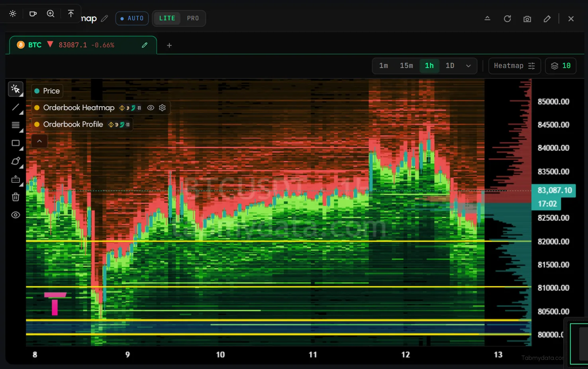Open the measure ruler tool

pos(16,179)
